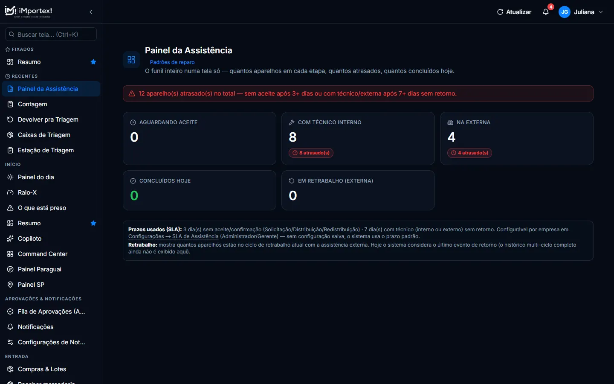
Task: Click the 4 atrasado(s) badge
Action: 469,153
